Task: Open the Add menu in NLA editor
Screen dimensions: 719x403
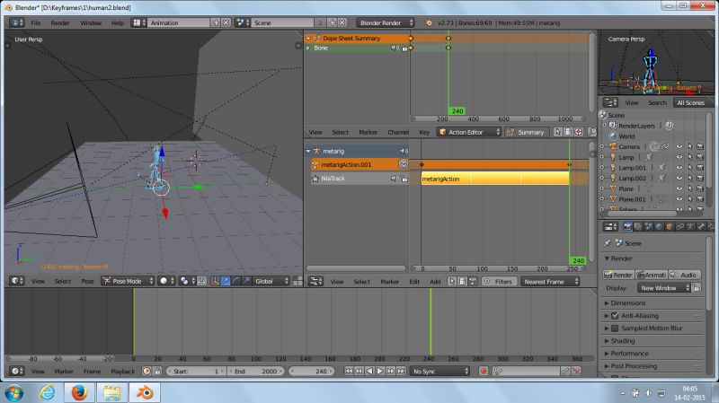Action: pos(435,282)
